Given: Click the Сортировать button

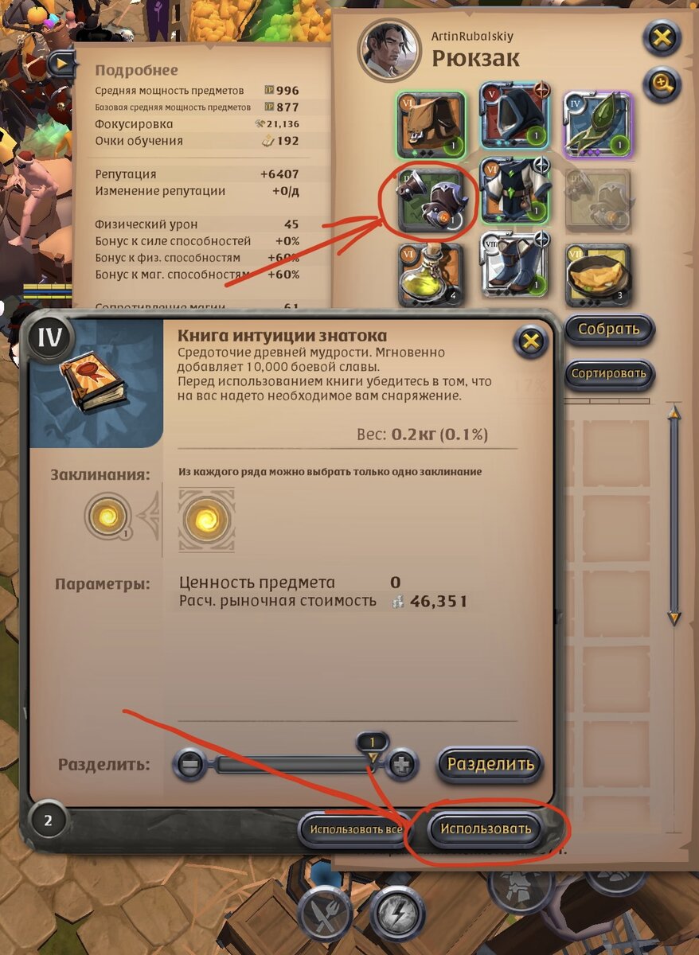Looking at the screenshot, I should 611,373.
